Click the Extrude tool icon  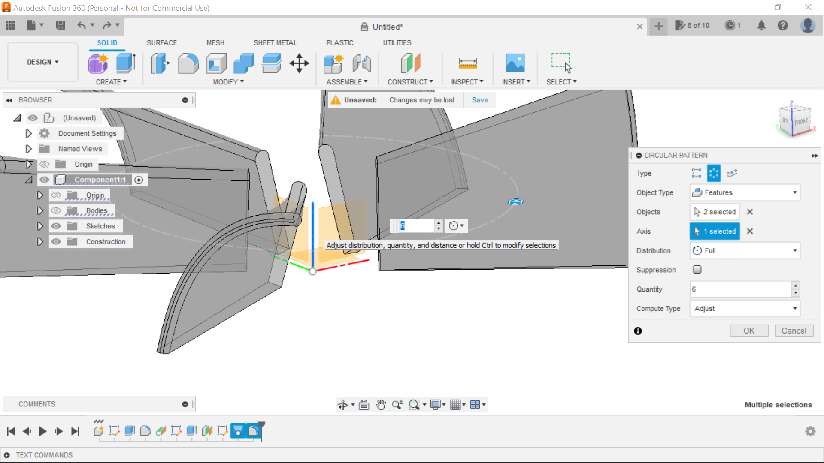pyautogui.click(x=126, y=63)
